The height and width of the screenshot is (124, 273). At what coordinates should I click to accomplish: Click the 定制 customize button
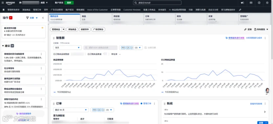(x=248, y=29)
